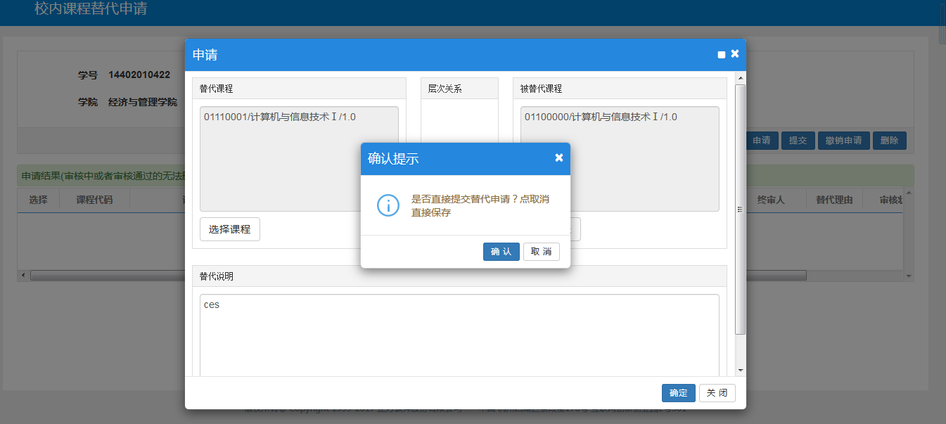Close the 申请 dialog via X icon

pyautogui.click(x=735, y=53)
